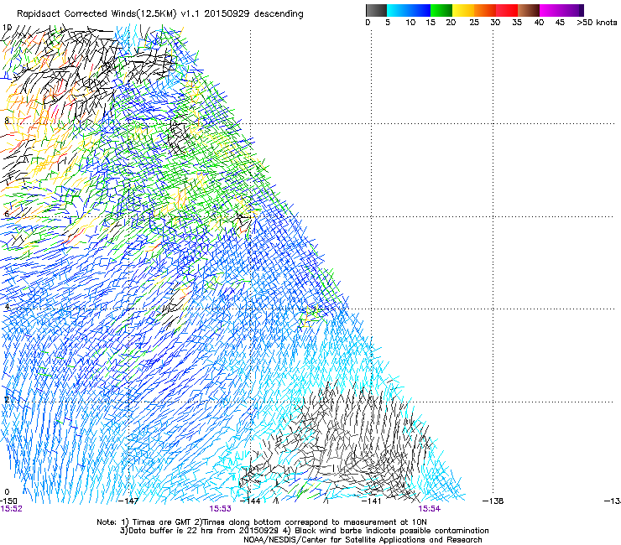Click the purple '15:52' time label
This screenshot has width=621, height=545.
(11, 509)
